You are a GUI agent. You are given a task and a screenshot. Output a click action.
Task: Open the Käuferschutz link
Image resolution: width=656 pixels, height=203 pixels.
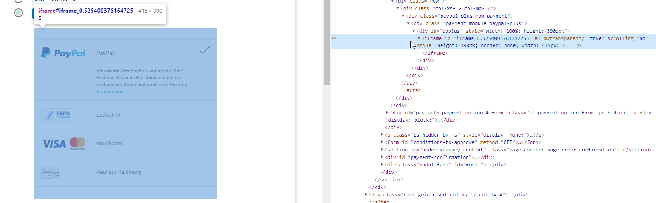coord(111,92)
